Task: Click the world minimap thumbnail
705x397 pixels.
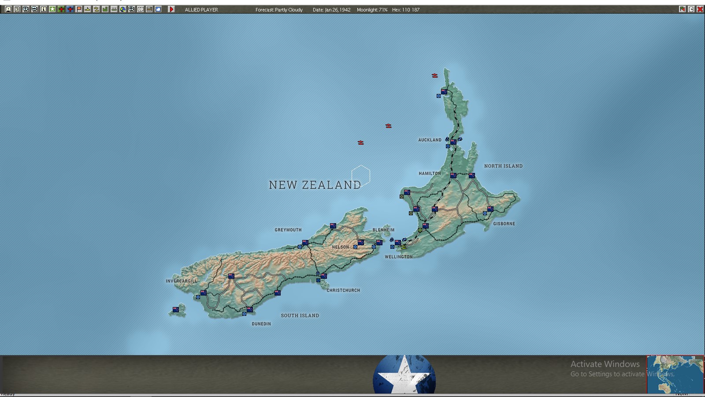Action: tap(675, 374)
